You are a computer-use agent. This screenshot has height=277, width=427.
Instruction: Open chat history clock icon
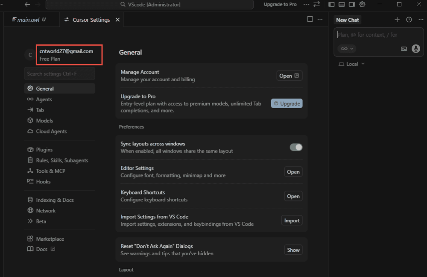tap(409, 20)
